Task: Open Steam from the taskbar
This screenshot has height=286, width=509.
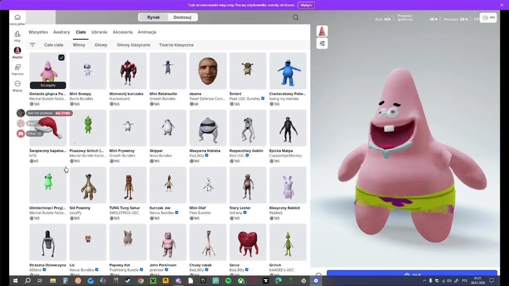Action: click(128, 280)
